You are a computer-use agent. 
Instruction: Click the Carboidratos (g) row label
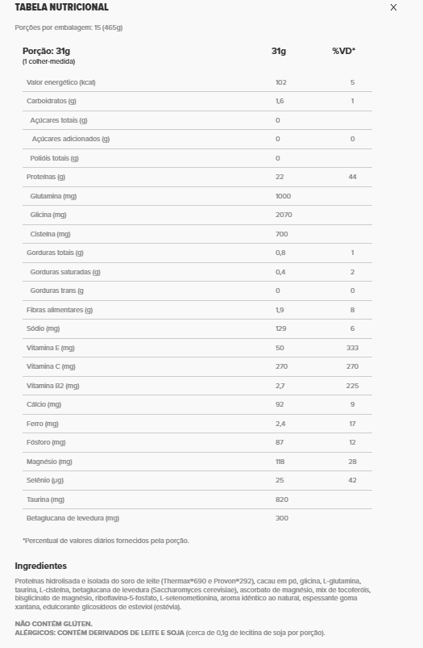click(x=52, y=101)
